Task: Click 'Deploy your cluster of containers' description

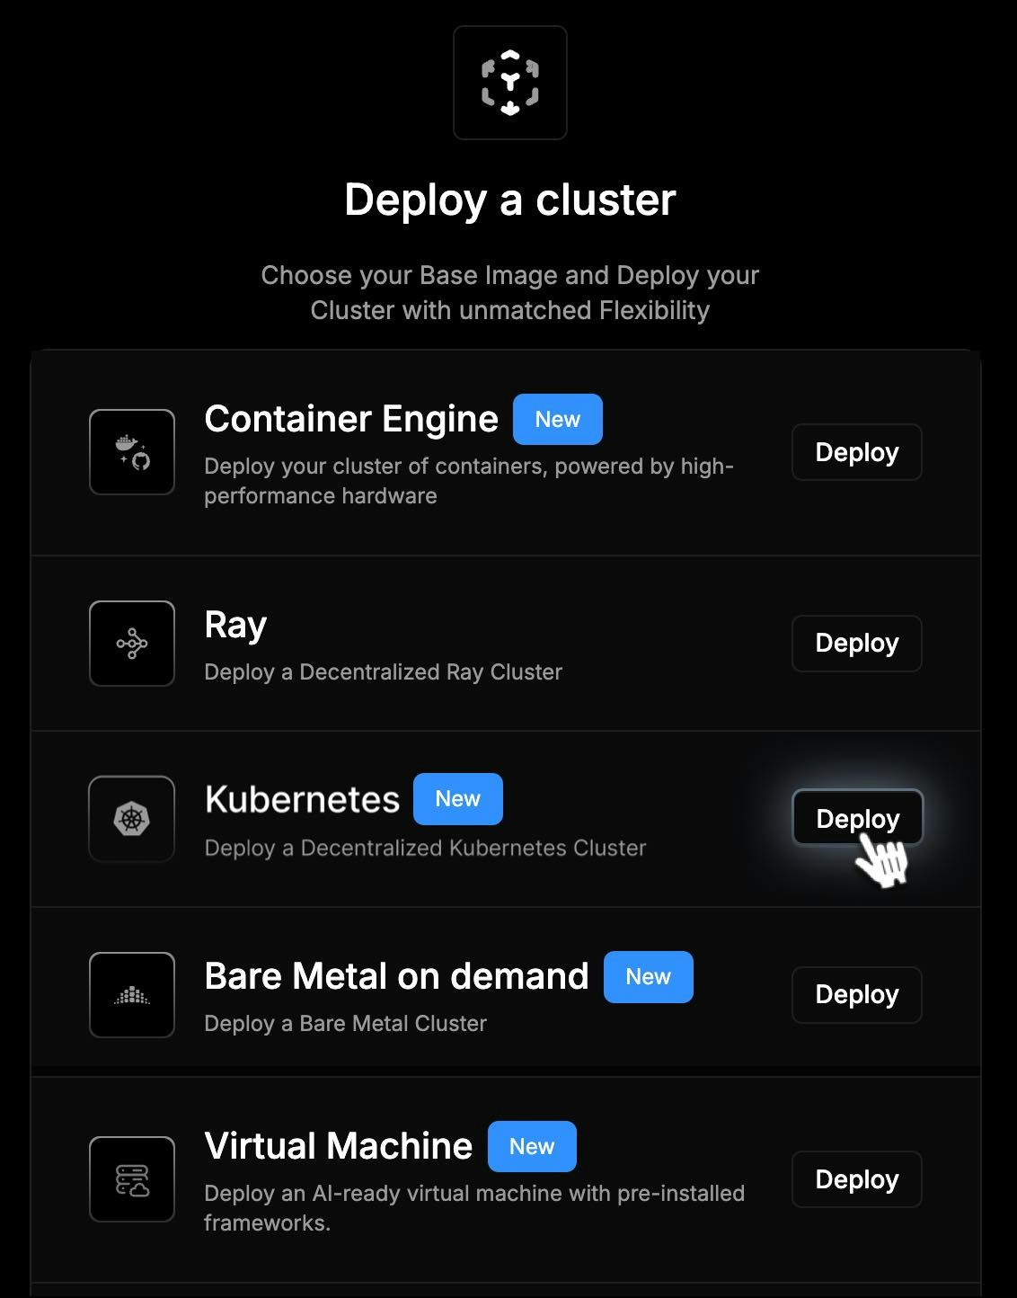Action: [469, 481]
